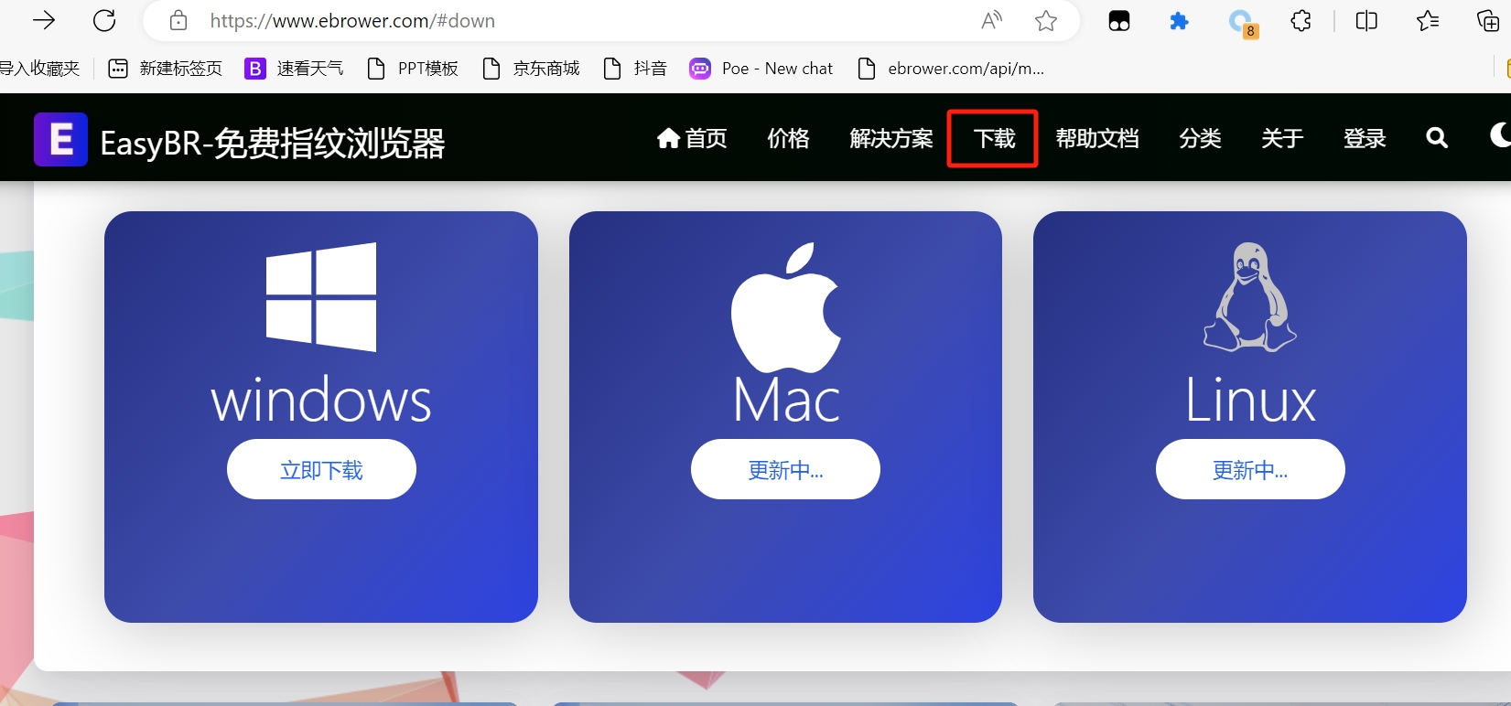Reload the page with the refresh icon

tap(104, 20)
